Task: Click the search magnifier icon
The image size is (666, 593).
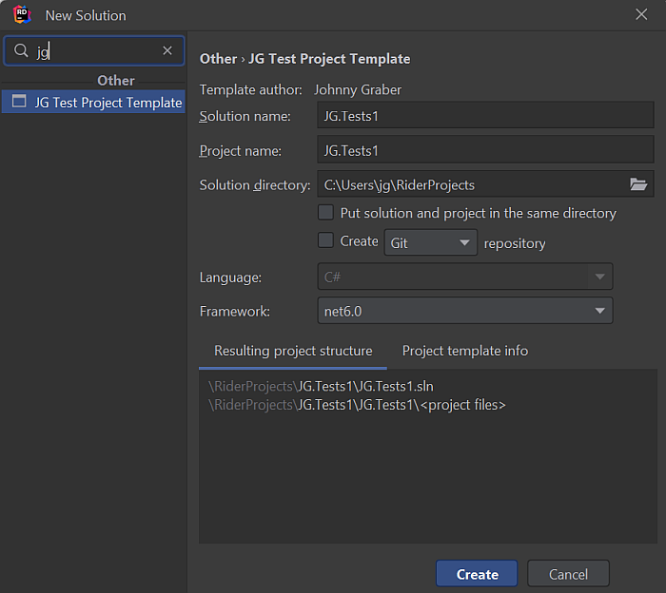Action: click(21, 50)
